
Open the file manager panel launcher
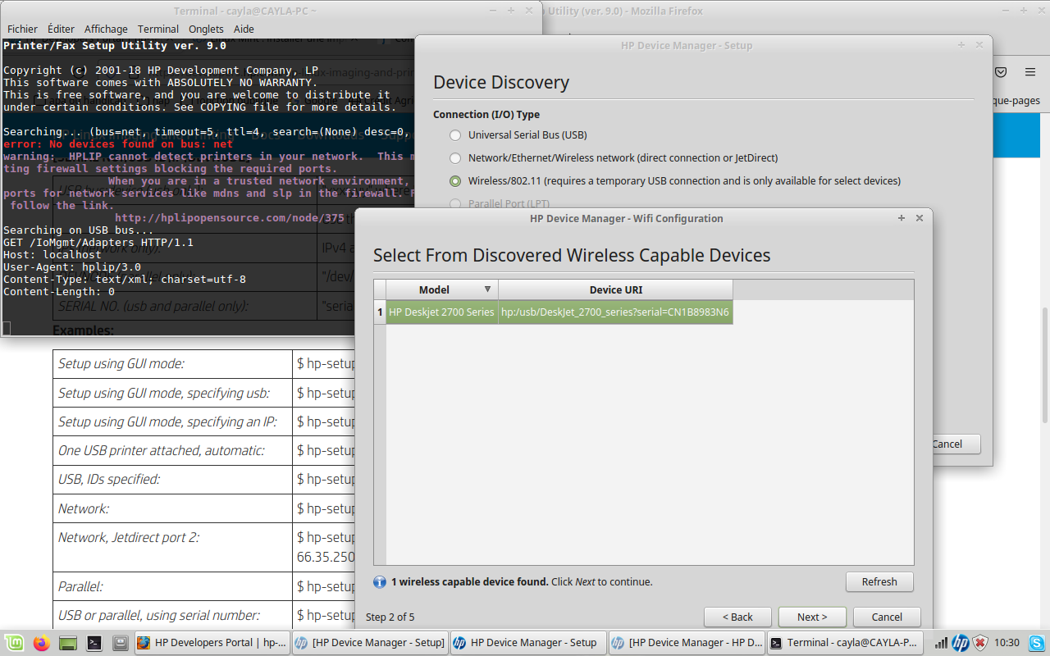[68, 643]
